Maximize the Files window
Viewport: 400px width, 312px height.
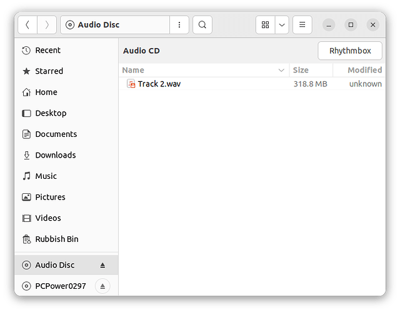351,25
